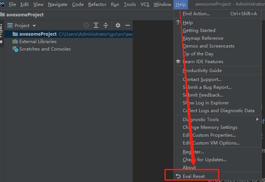Click the Expand All icon in Project panel
Image resolution: width=265 pixels, height=182 pixels.
pos(96,25)
